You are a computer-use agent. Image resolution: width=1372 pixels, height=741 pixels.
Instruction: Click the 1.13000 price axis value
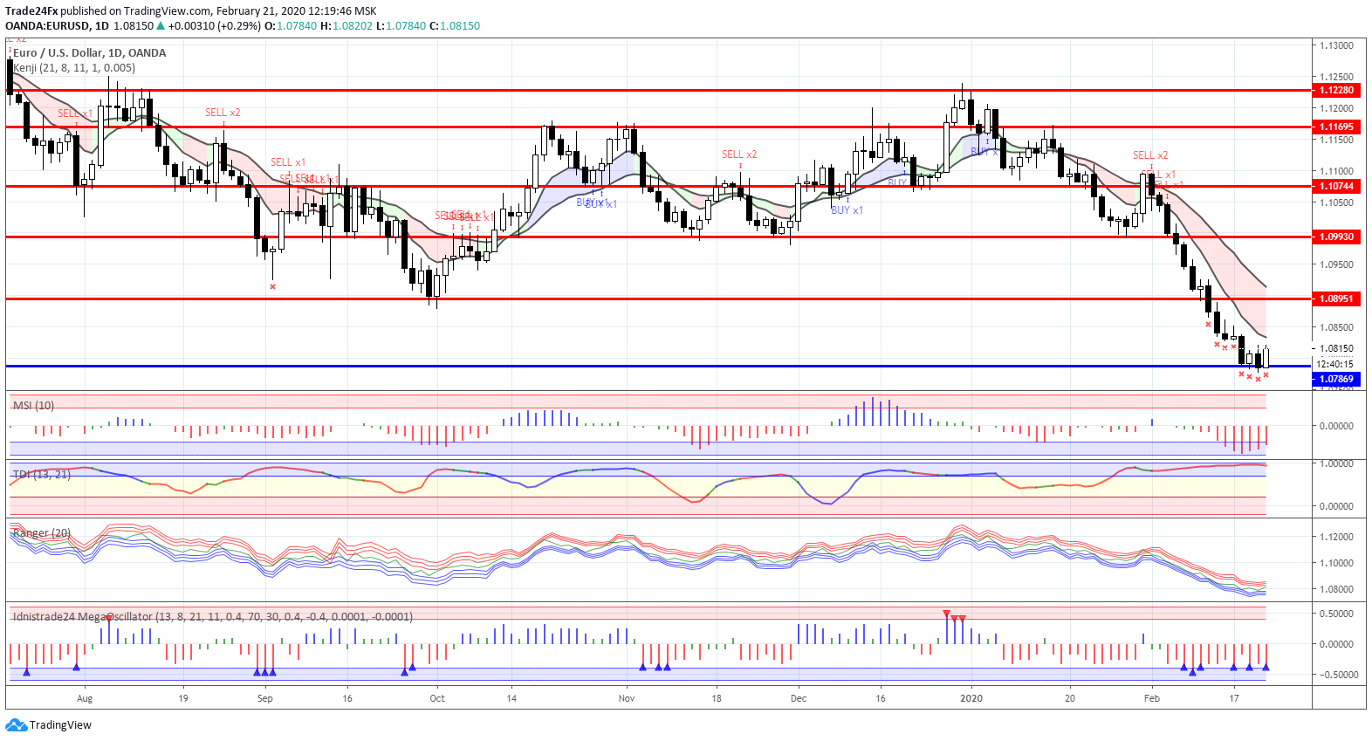[1336, 45]
